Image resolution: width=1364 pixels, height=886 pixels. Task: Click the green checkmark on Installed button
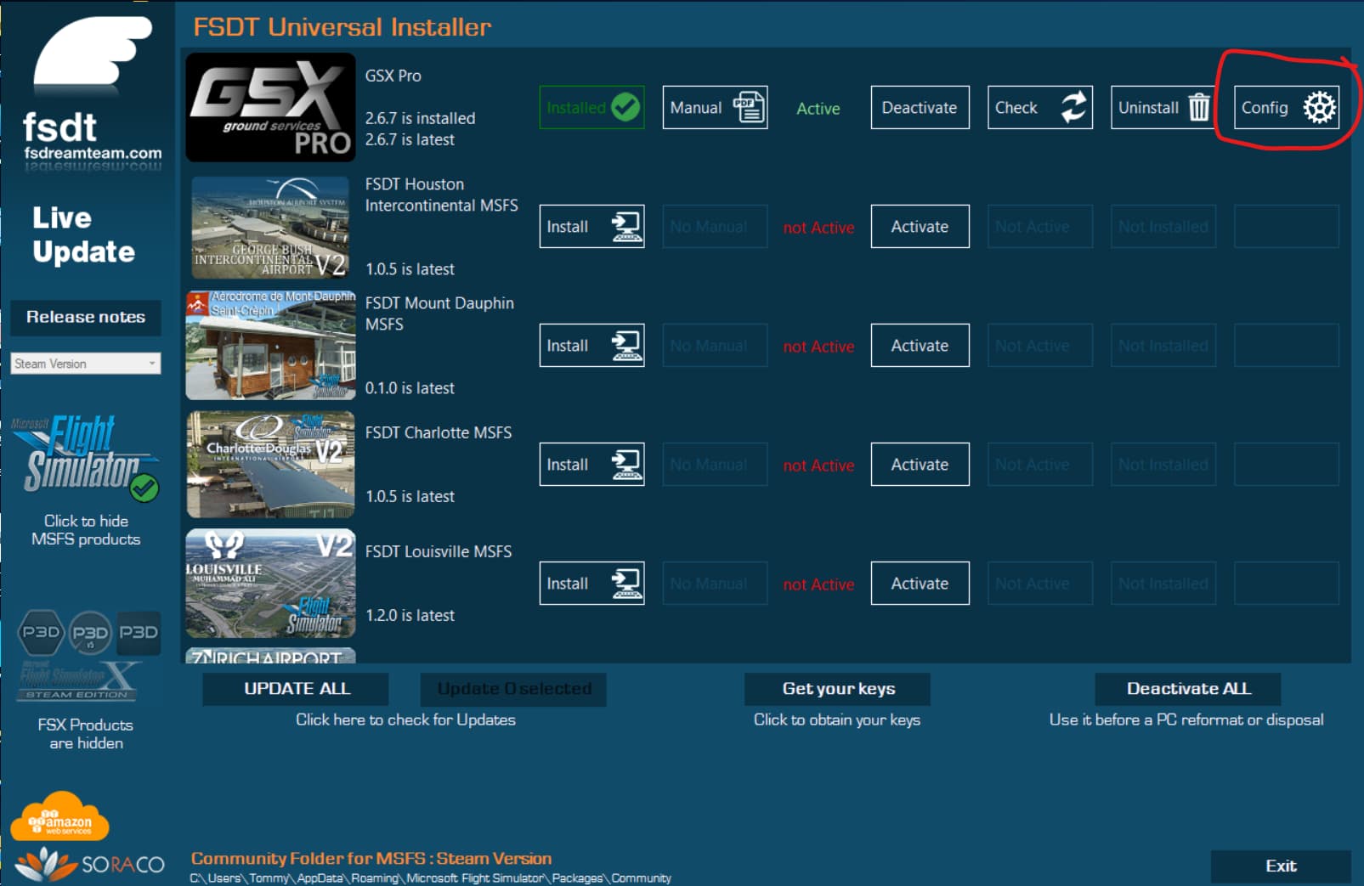(625, 108)
